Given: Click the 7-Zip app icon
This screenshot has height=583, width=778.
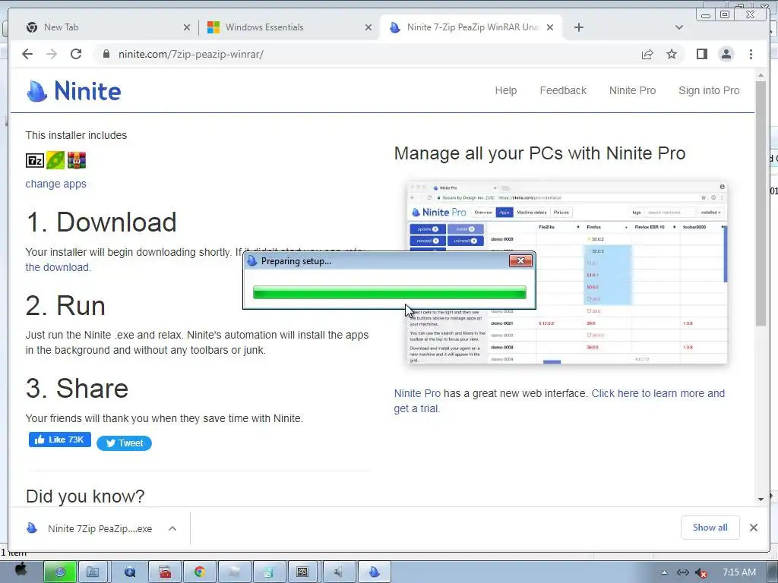Looking at the screenshot, I should (x=35, y=161).
